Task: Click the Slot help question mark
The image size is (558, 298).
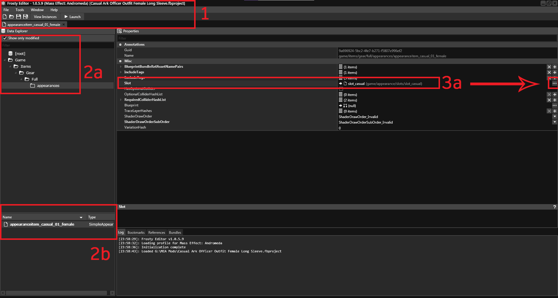Action: coord(555,207)
